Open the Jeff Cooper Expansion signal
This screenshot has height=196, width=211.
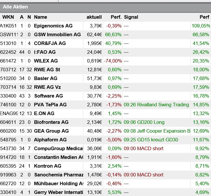[x=157, y=131]
